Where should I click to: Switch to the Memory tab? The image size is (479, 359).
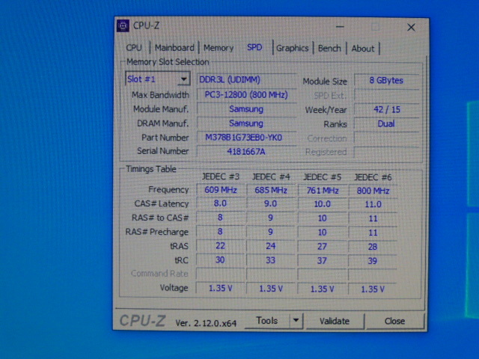(x=219, y=48)
